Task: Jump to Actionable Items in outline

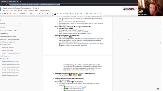Action: (5, 56)
